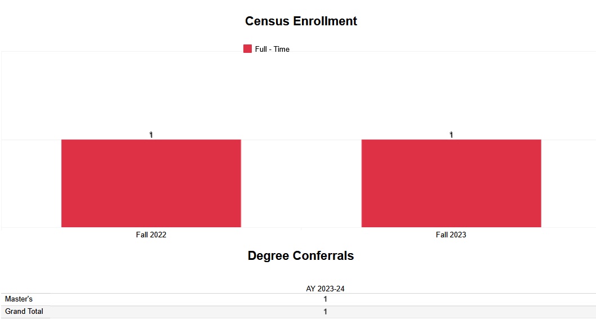The height and width of the screenshot is (324, 596).
Task: Select the Full - Time legend label
Action: 272,49
